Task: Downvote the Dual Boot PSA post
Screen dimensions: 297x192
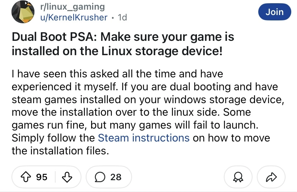Action: (66, 177)
